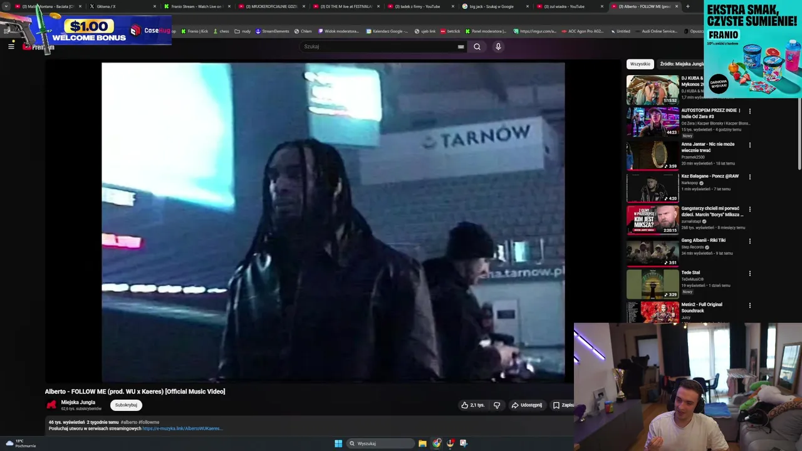
Task: Open options menu for Gangsterzy chcieli mi porwać
Action: point(749,209)
